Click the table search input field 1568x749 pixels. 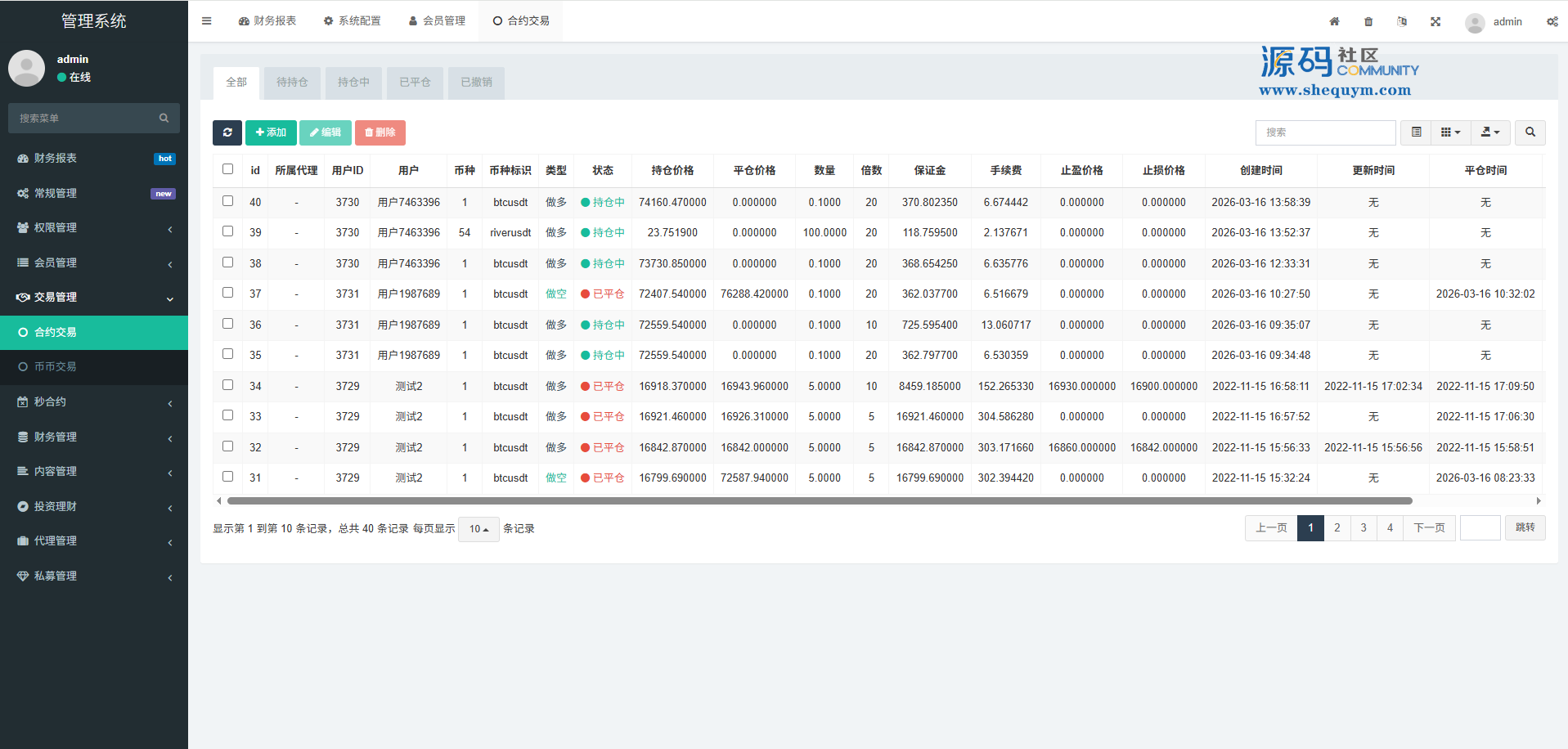[x=1325, y=132]
